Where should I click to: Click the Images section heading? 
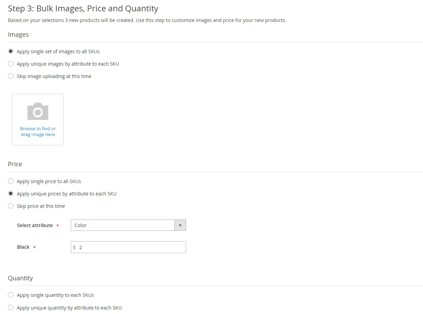18,34
